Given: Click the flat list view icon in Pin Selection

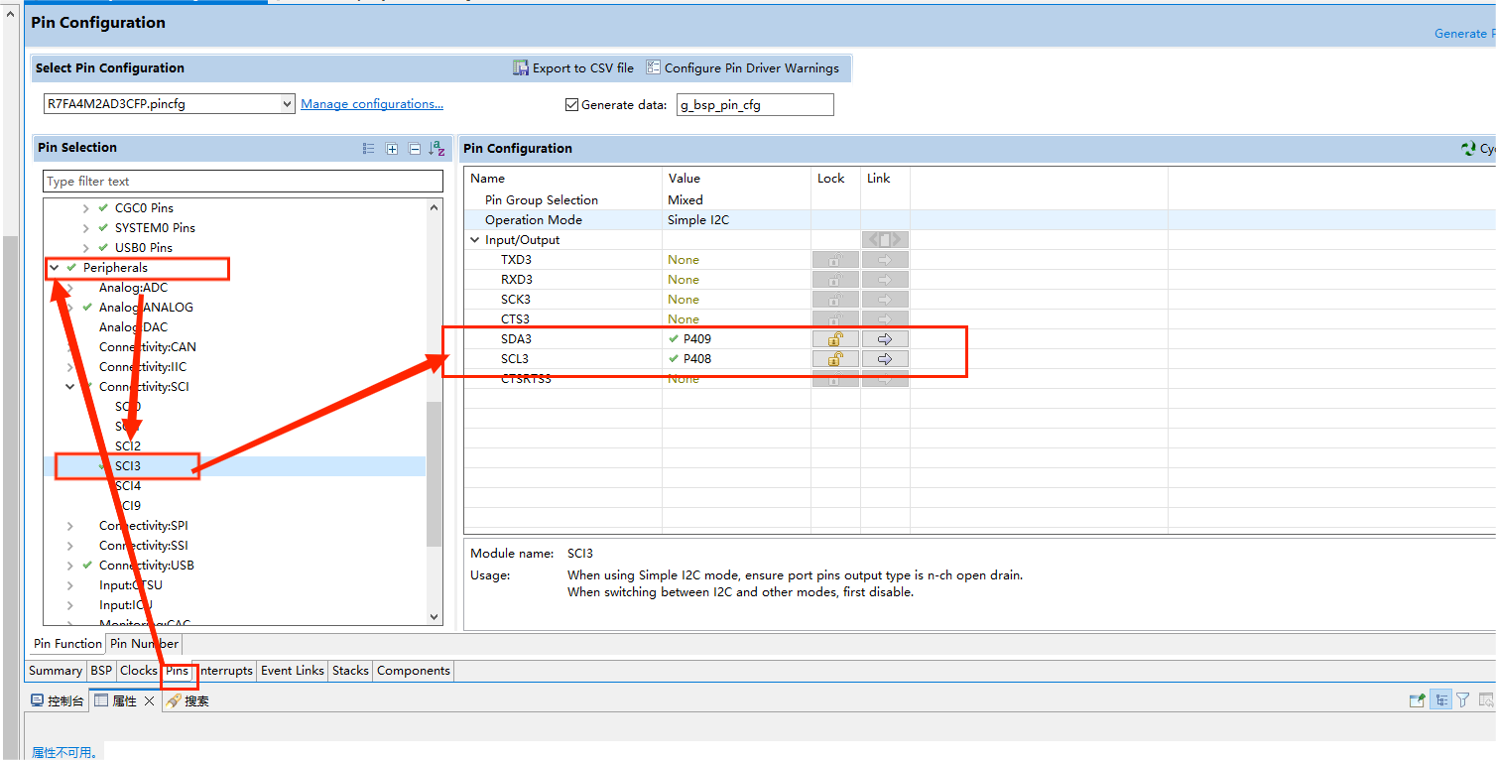Looking at the screenshot, I should pyautogui.click(x=369, y=148).
